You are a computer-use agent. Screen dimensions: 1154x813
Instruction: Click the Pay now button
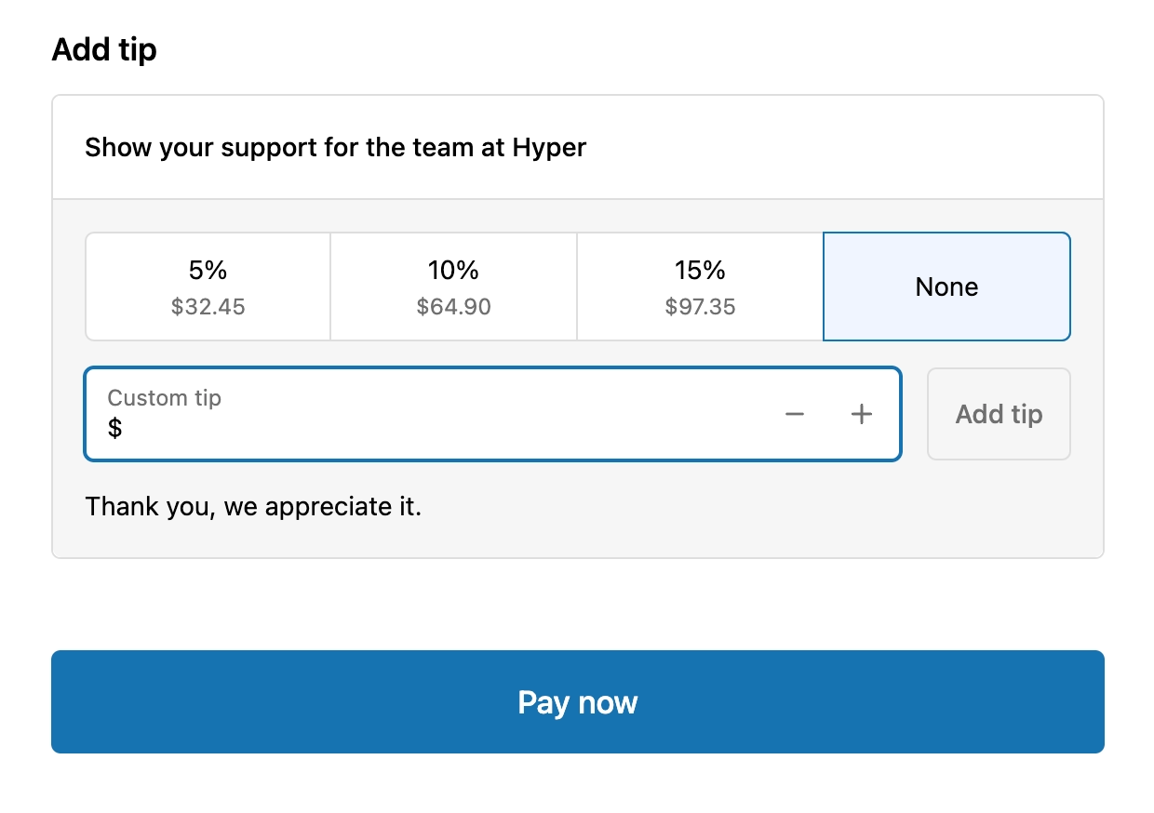click(577, 701)
